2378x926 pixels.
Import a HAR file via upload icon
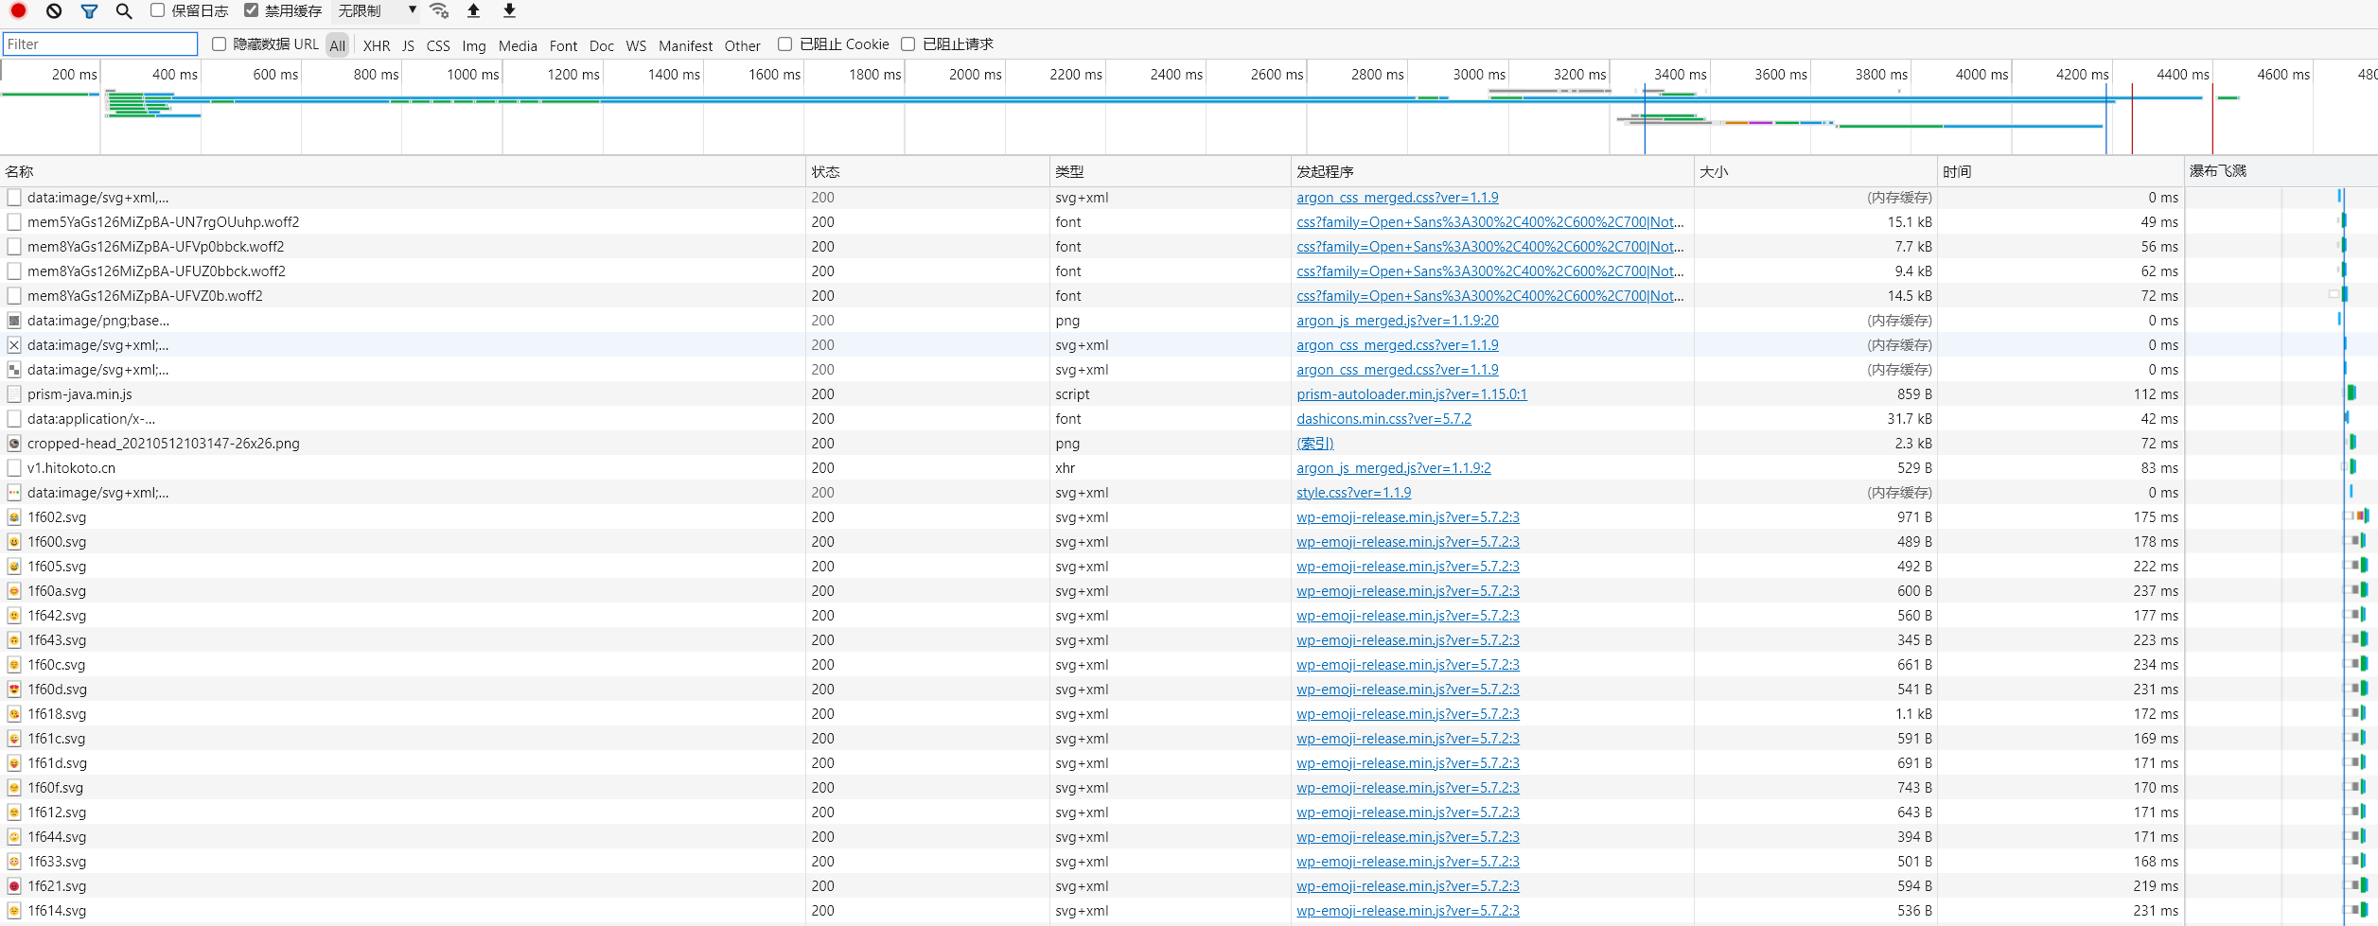(x=473, y=10)
